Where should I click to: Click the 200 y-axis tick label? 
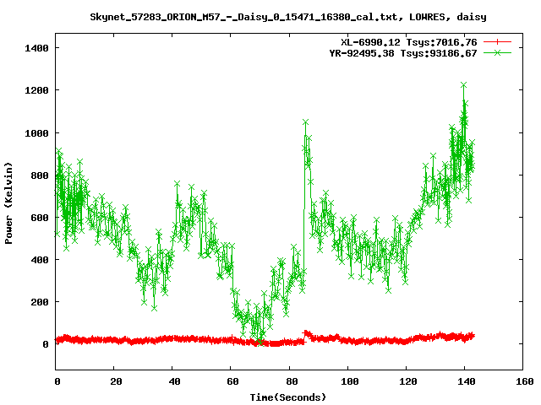(40, 302)
